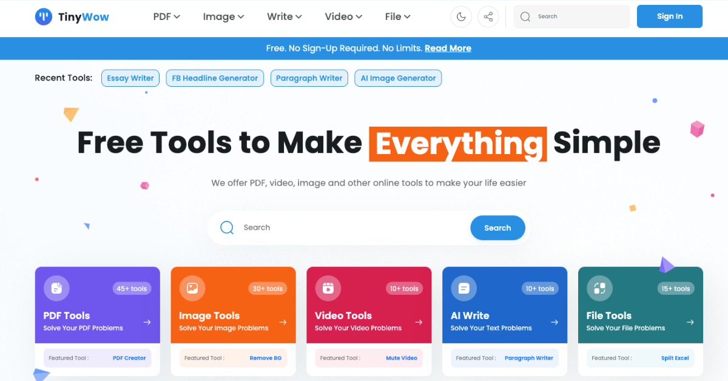Image resolution: width=728 pixels, height=381 pixels.
Task: Expand the PDF dropdown menu
Action: [167, 17]
